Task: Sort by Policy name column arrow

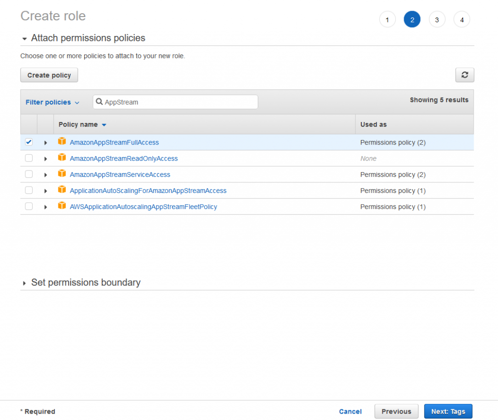Action: click(104, 125)
